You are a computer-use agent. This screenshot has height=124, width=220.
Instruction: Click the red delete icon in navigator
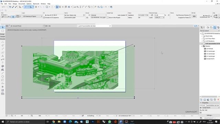[218, 100]
